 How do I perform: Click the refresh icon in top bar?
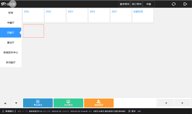[173, 4]
